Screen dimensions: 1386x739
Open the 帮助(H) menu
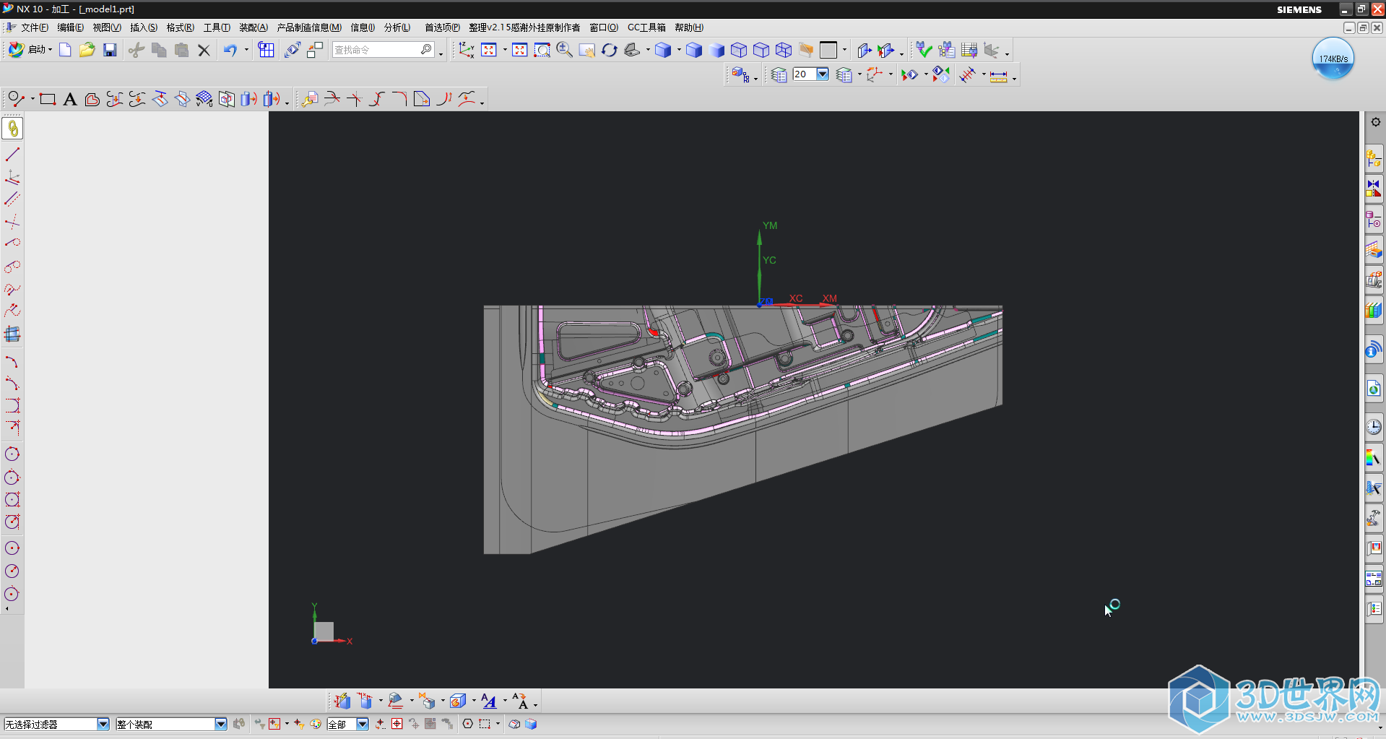(x=688, y=27)
